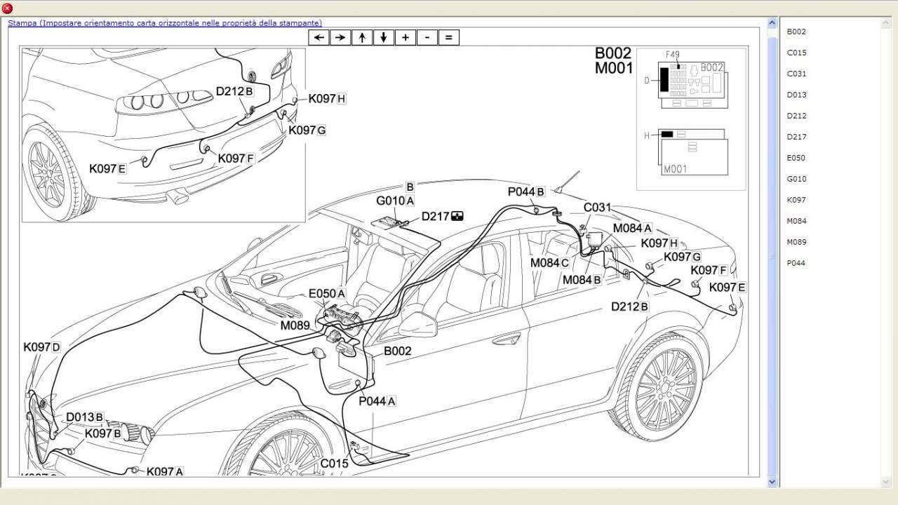Click the K097 G label in rear inset

pyautogui.click(x=307, y=130)
